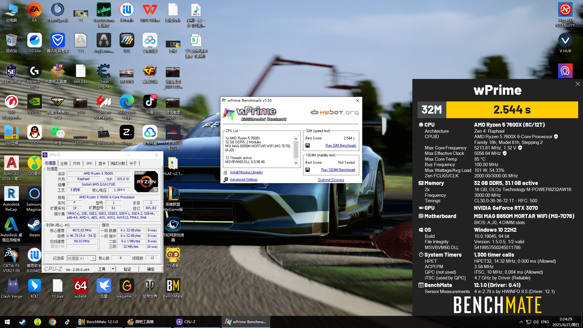This screenshot has height=328, width=583.
Task: Open Microsoft Edge desktop icon
Action: click(127, 107)
